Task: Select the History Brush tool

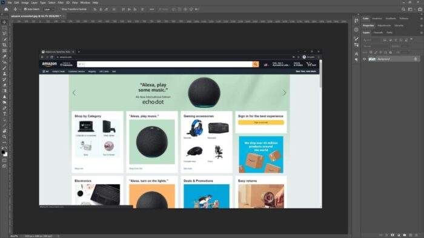Action: (x=4, y=80)
